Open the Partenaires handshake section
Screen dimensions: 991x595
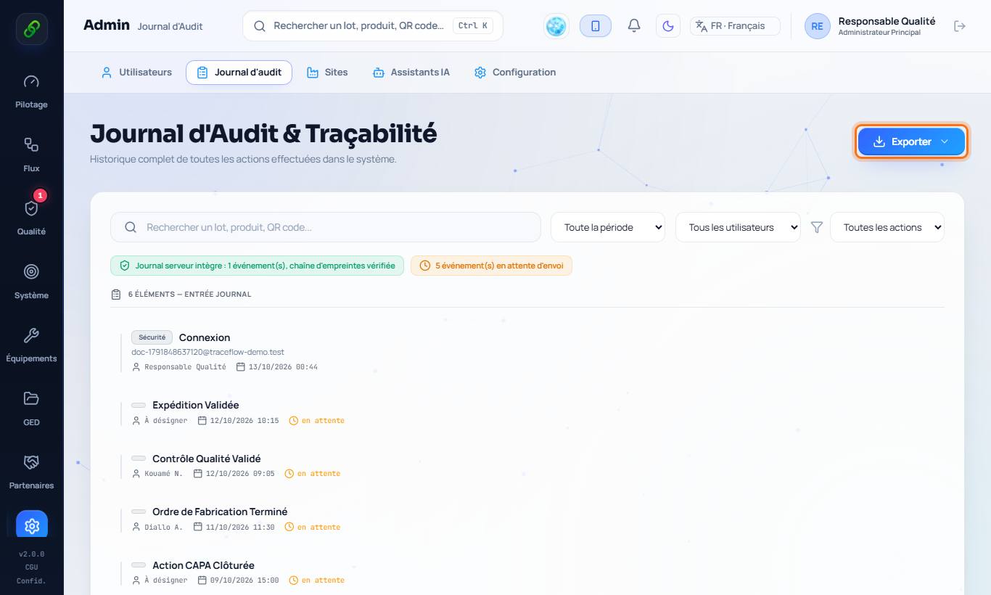pos(31,472)
